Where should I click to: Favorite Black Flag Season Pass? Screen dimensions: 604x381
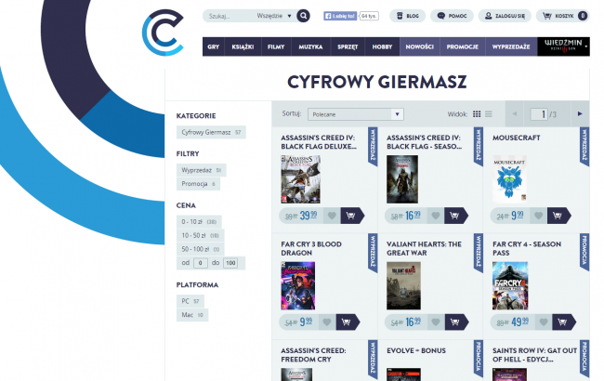pos(435,216)
